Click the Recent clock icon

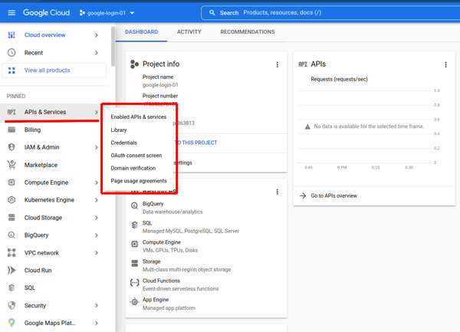click(11, 53)
